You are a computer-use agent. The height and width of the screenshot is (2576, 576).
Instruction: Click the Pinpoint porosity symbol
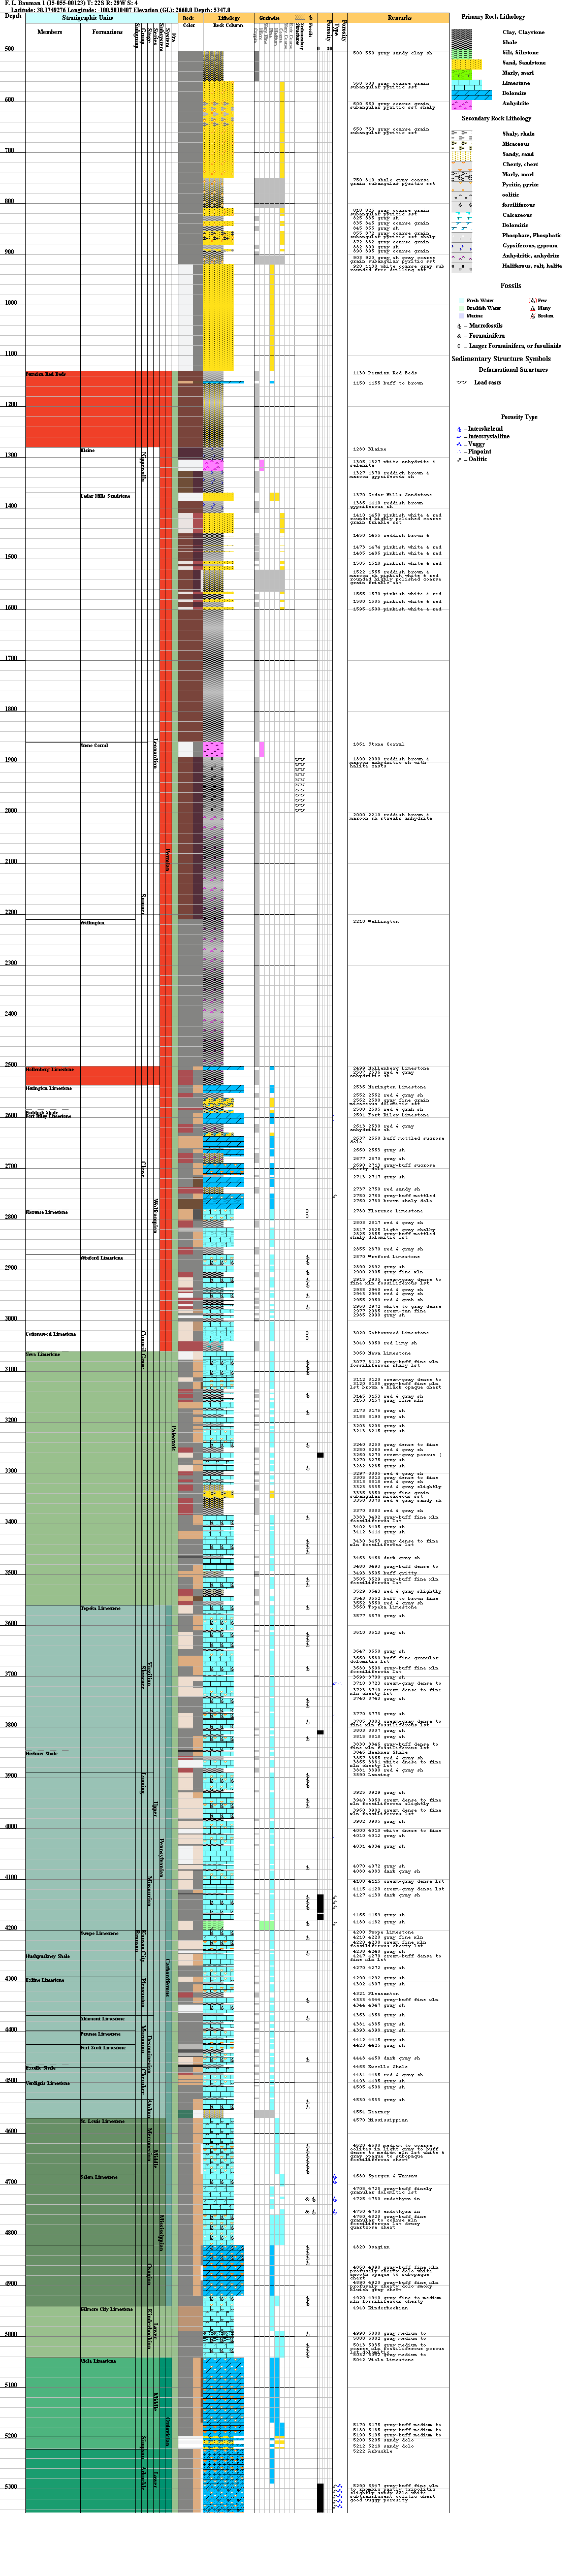(x=459, y=452)
